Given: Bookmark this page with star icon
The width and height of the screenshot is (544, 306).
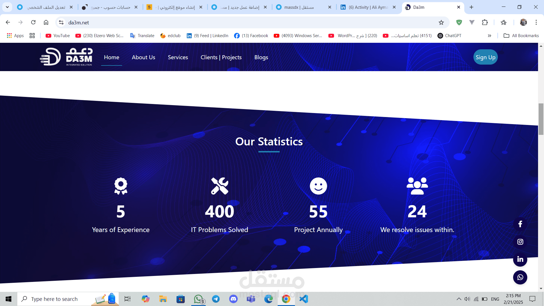Looking at the screenshot, I should [441, 22].
